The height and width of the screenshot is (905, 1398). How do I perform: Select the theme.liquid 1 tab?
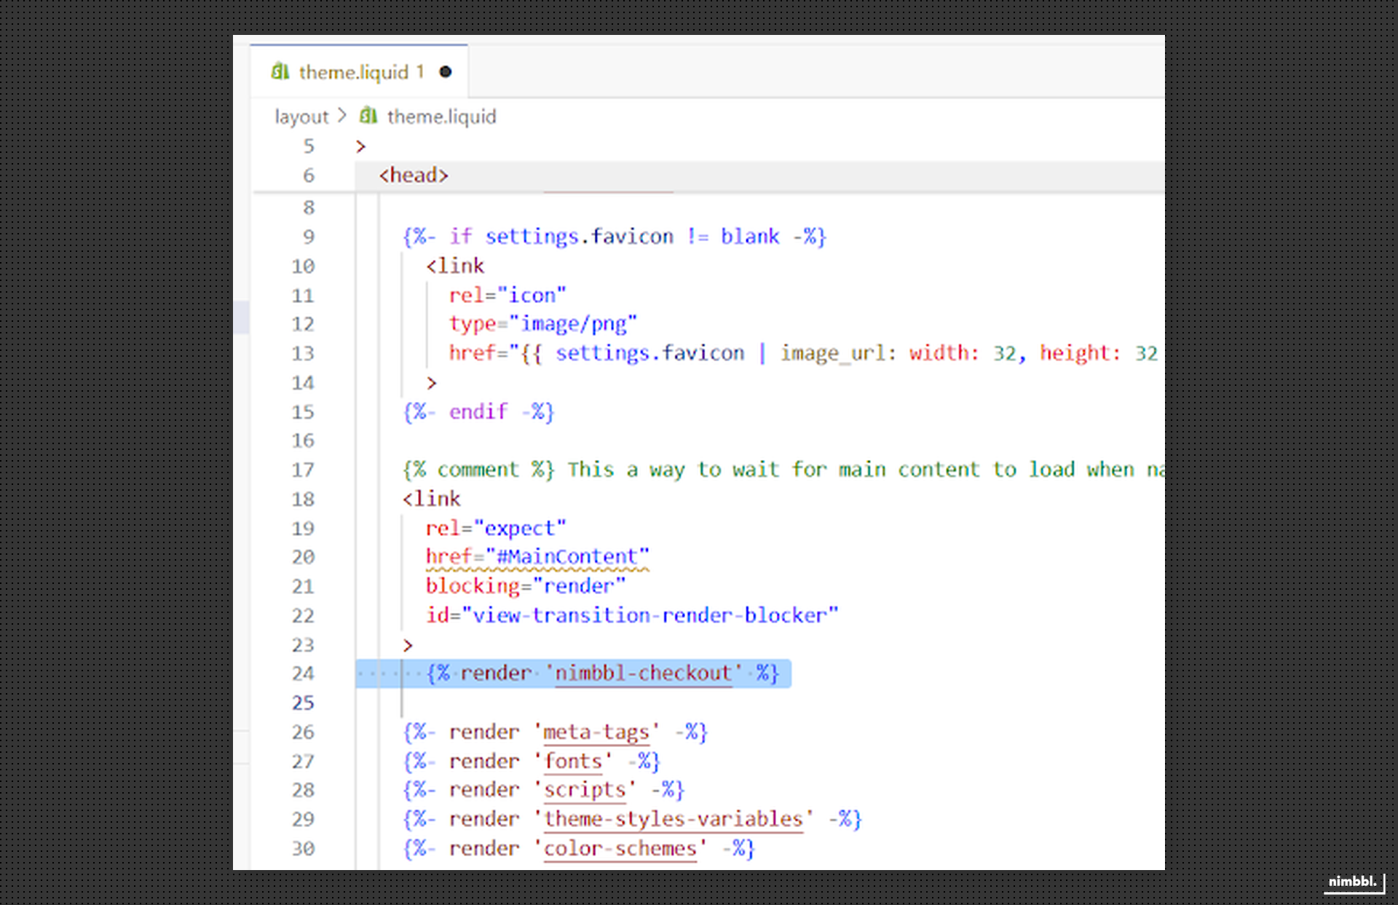tap(357, 72)
